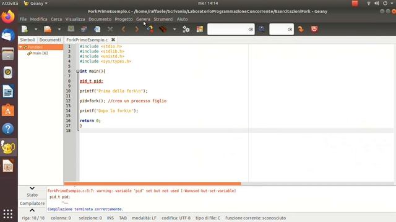The height and width of the screenshot is (222, 396).
Task: Compile the current file via toolbar
Action: pos(150,29)
